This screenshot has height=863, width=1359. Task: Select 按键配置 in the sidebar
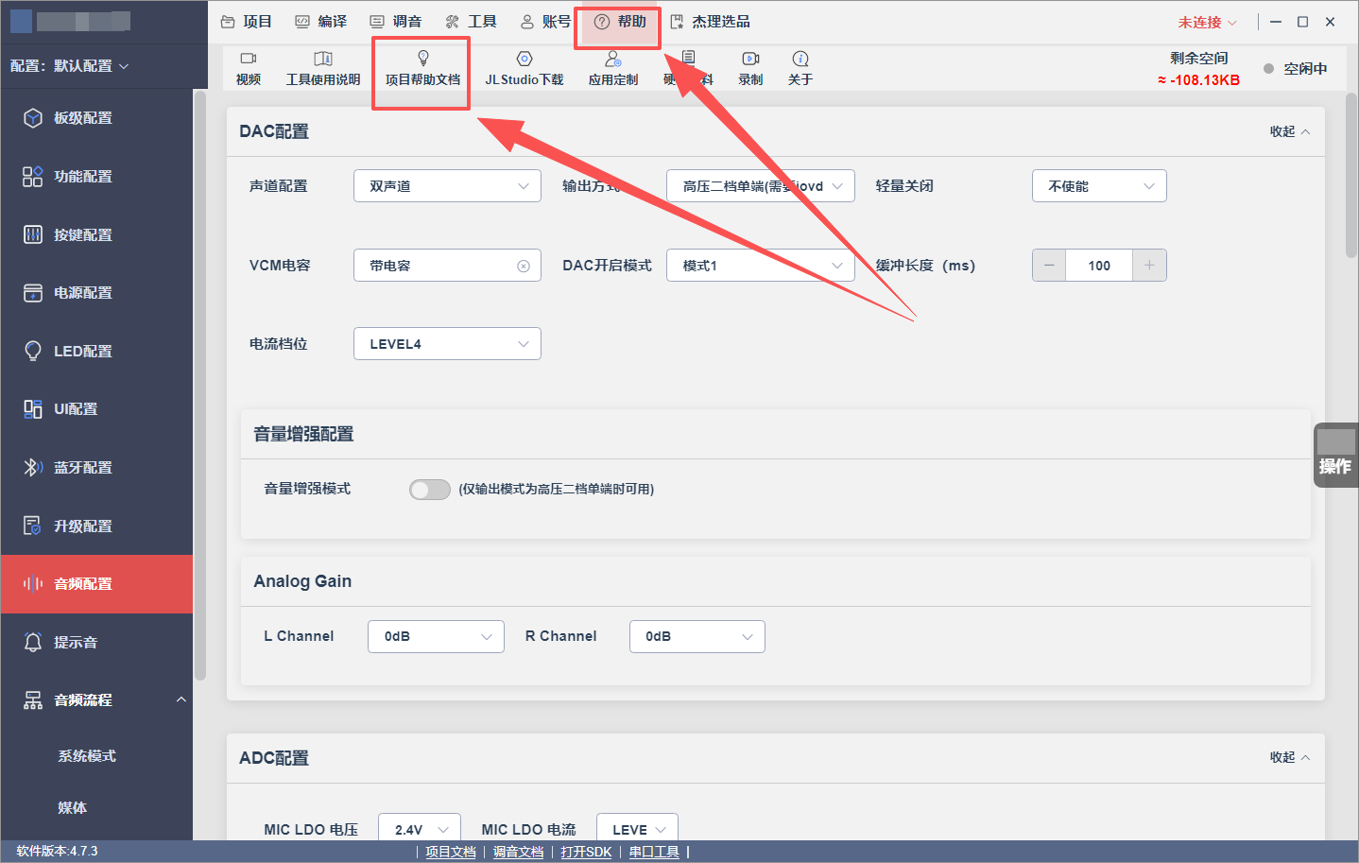pyautogui.click(x=96, y=234)
